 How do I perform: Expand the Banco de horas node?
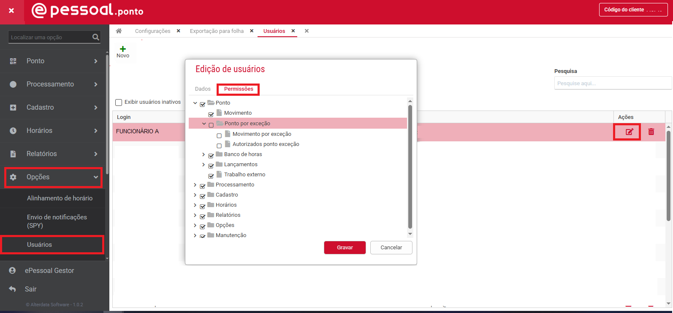[x=204, y=154]
